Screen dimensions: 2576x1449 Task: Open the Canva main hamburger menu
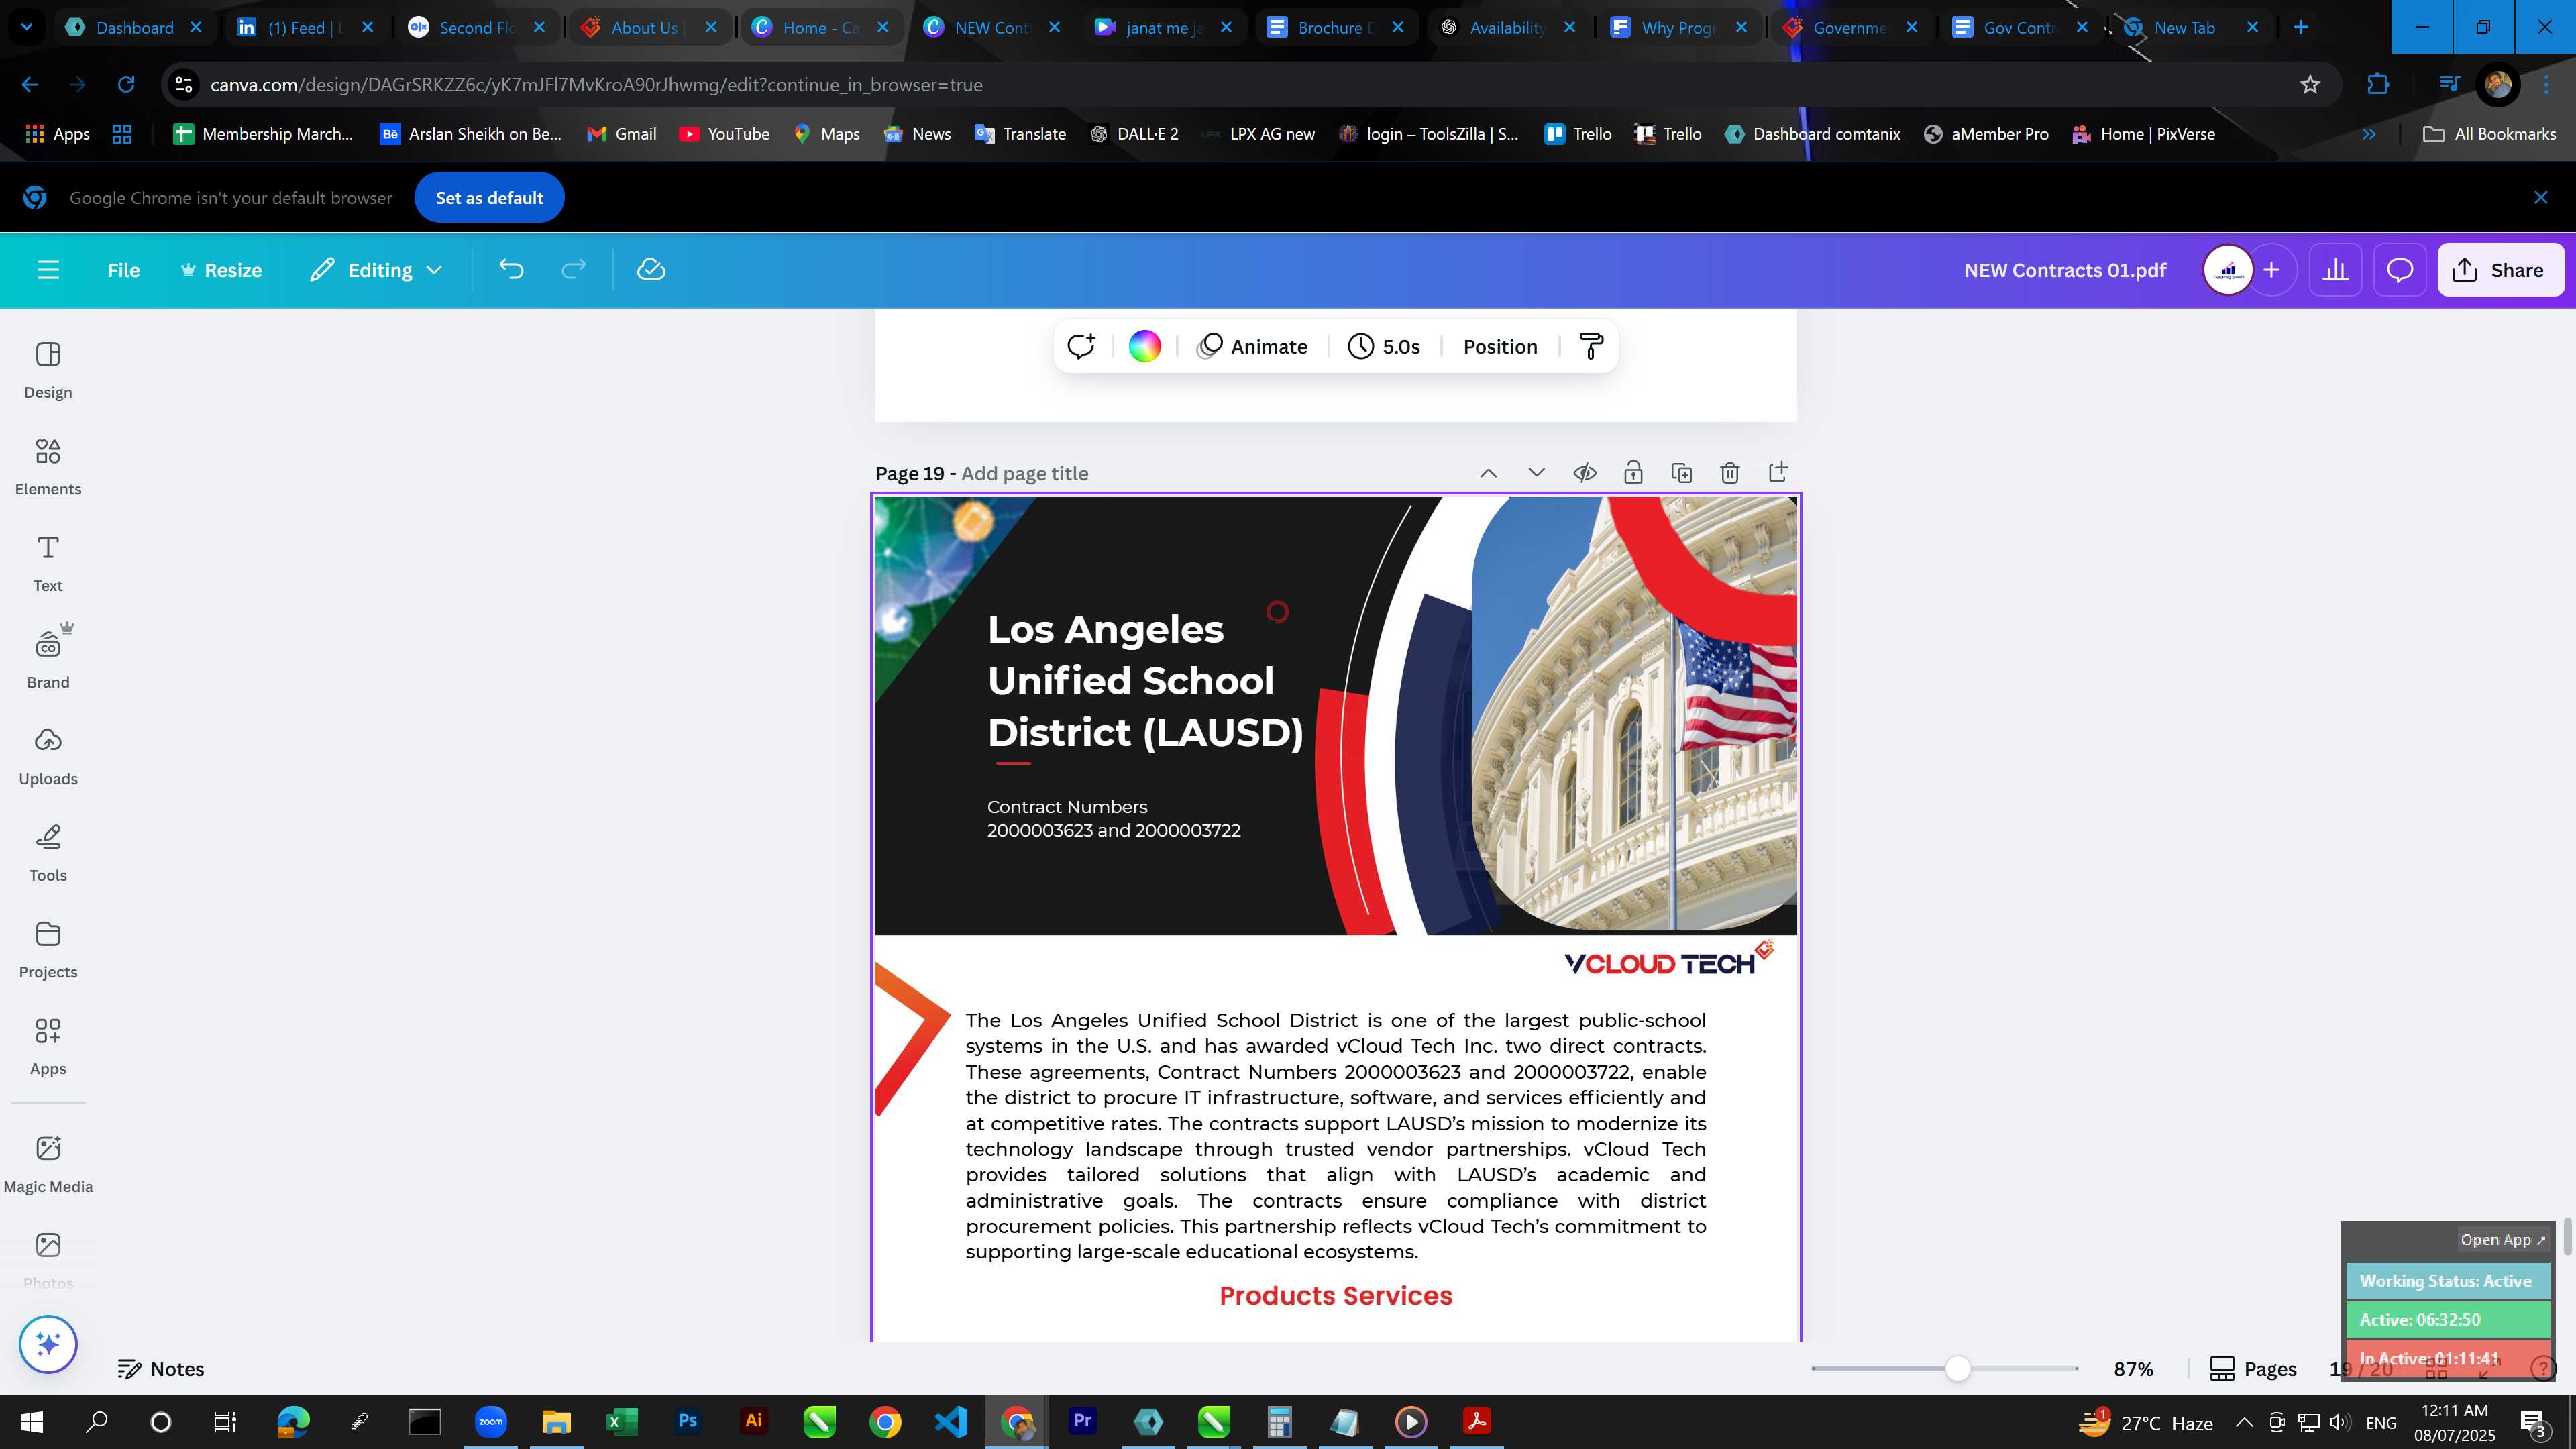[48, 270]
